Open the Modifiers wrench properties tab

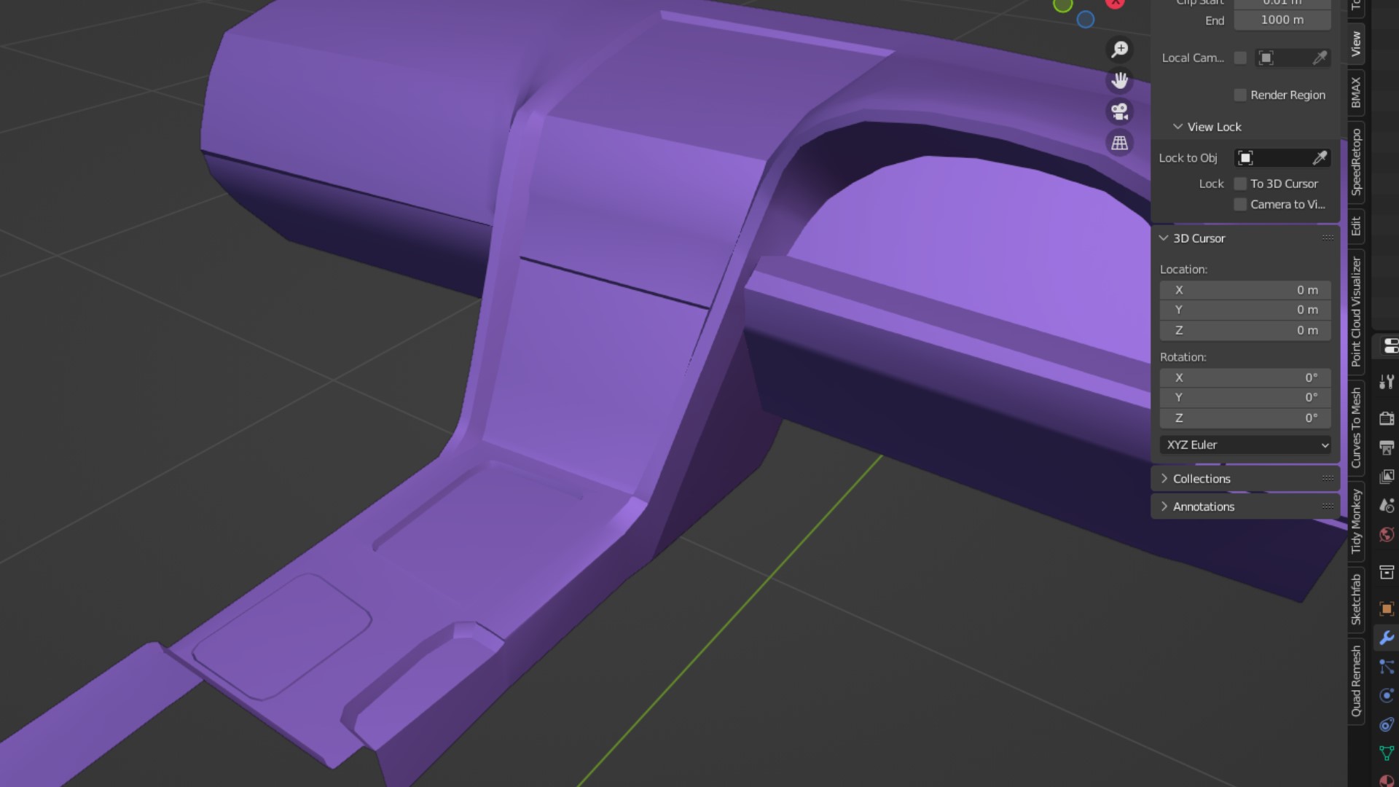pos(1386,638)
